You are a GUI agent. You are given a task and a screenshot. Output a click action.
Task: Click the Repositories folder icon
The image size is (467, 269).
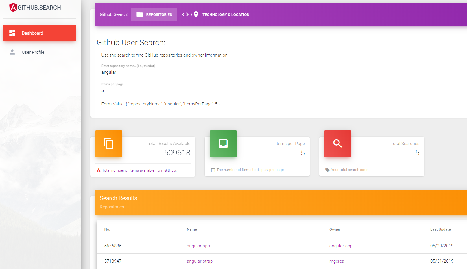point(140,14)
